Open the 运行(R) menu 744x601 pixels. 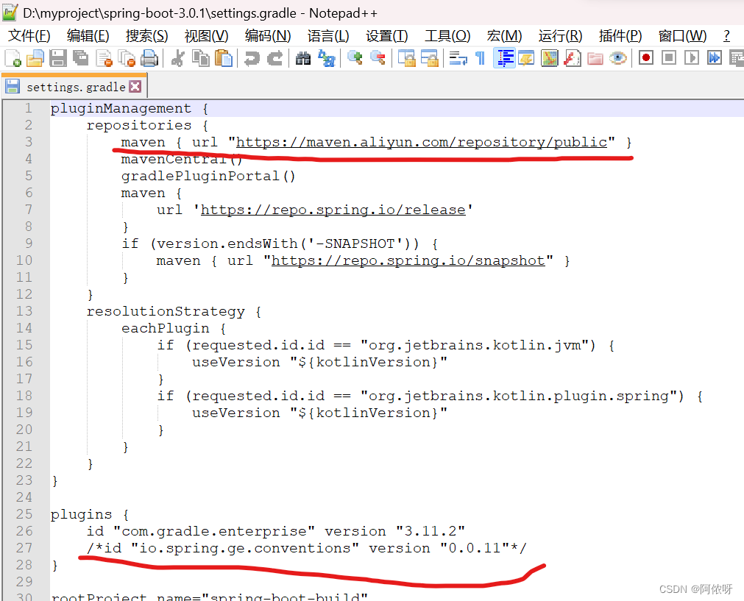point(560,35)
